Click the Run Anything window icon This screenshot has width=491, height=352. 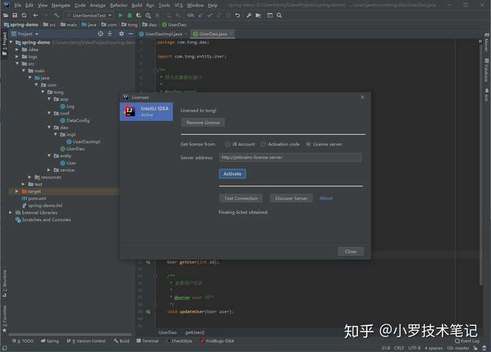tap(270, 15)
